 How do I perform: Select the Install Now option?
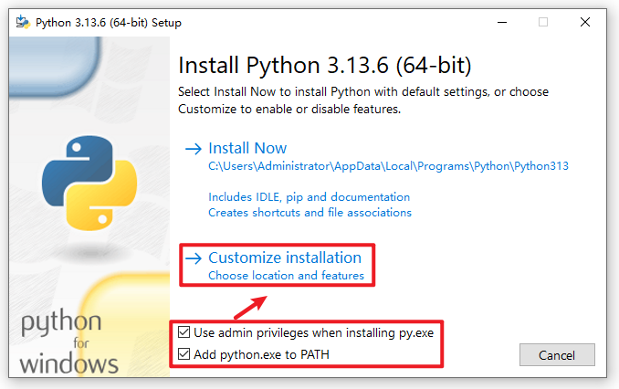247,148
